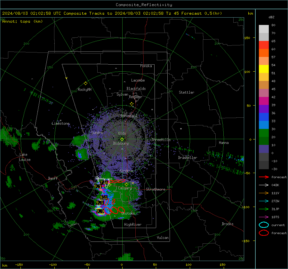288x269 pixels.
Task: Click the HighRiver city label
Action: point(133,225)
